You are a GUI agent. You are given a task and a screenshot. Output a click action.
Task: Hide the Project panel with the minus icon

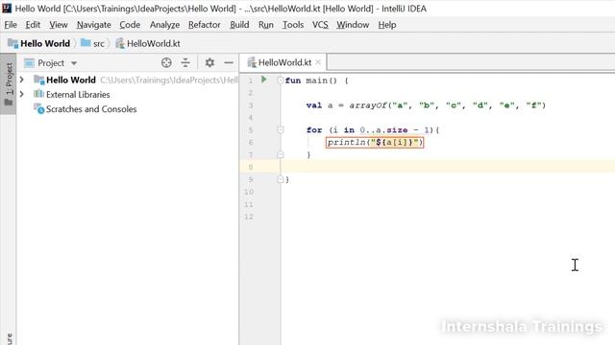tap(229, 62)
